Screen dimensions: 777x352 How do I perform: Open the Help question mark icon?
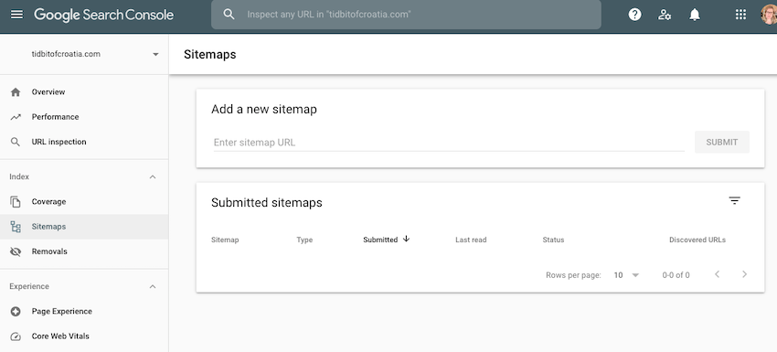[634, 15]
